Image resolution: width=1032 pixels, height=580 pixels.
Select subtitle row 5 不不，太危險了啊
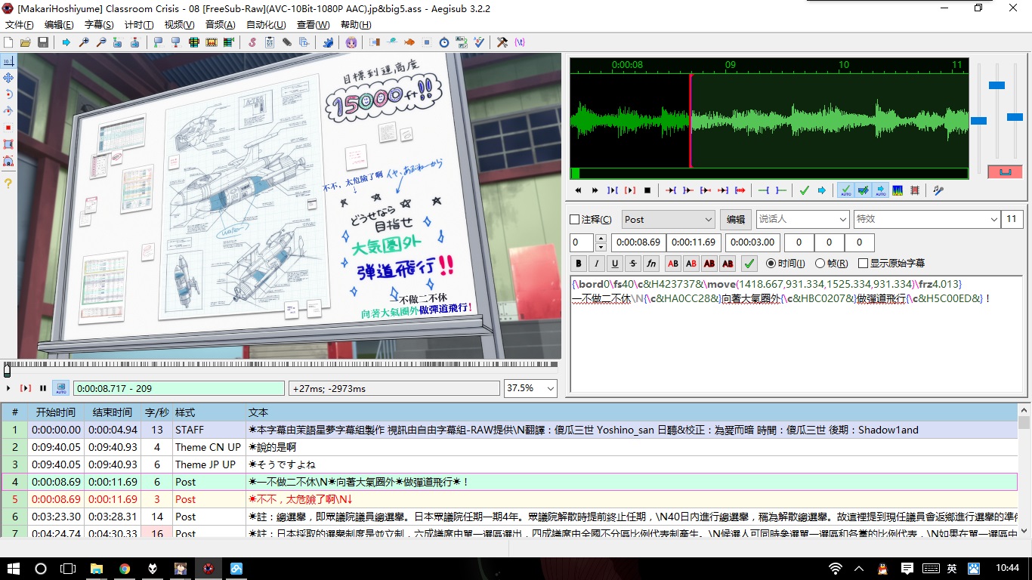(x=509, y=499)
